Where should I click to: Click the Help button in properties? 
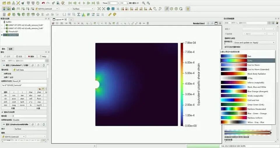pos(43,56)
